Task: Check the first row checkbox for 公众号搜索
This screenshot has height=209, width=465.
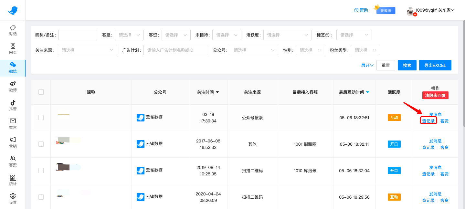Action: pyautogui.click(x=41, y=118)
